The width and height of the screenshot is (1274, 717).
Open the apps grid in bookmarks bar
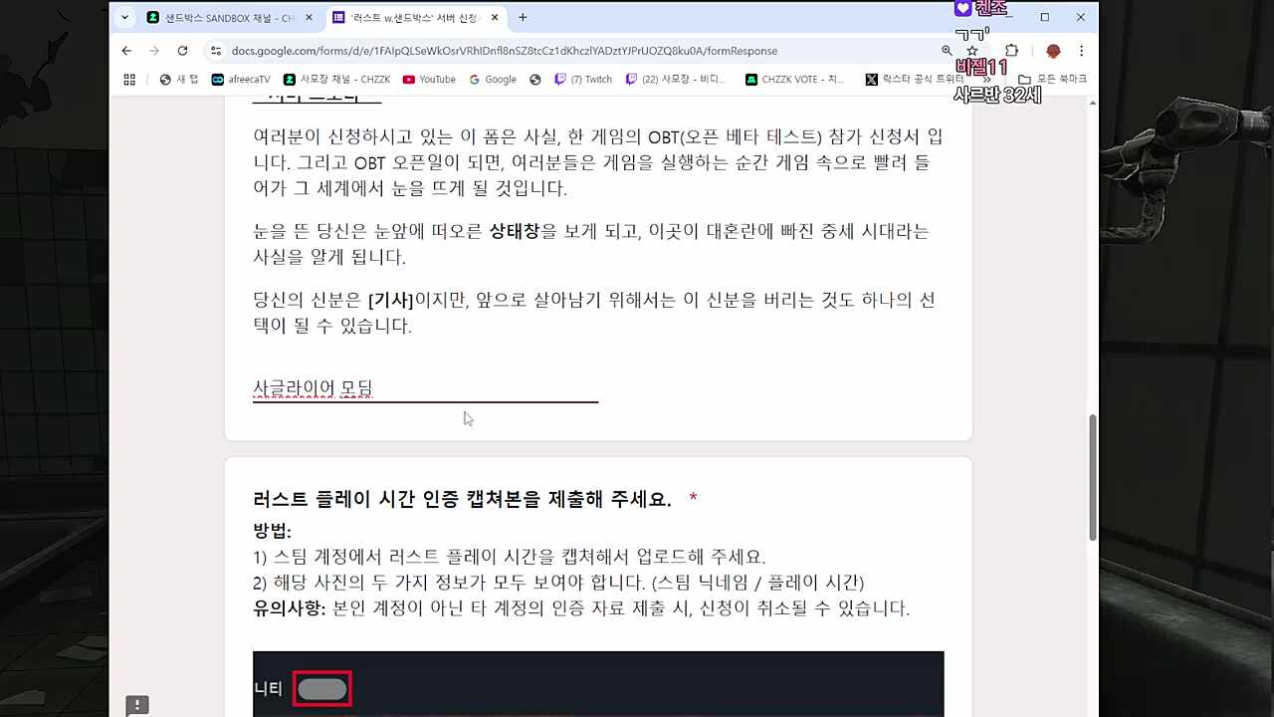pyautogui.click(x=129, y=80)
